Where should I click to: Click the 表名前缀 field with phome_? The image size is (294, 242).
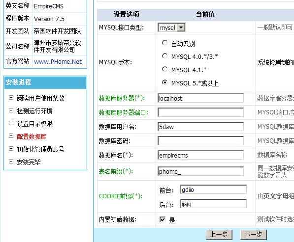200,171
